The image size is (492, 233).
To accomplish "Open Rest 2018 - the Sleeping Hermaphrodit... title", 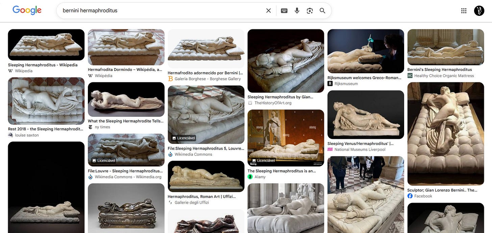I will point(46,129).
